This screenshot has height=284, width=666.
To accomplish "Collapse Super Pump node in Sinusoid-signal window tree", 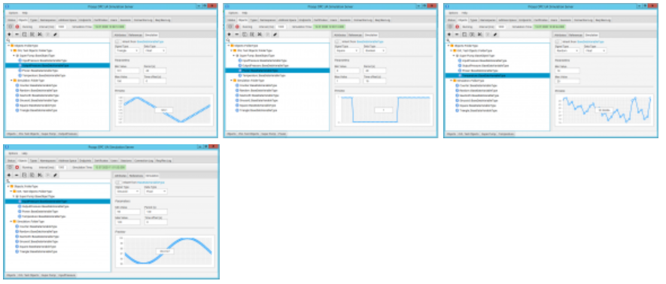I will (x=14, y=196).
